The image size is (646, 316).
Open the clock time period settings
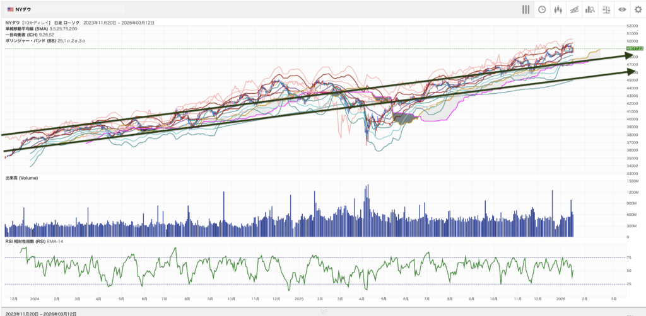coord(542,9)
